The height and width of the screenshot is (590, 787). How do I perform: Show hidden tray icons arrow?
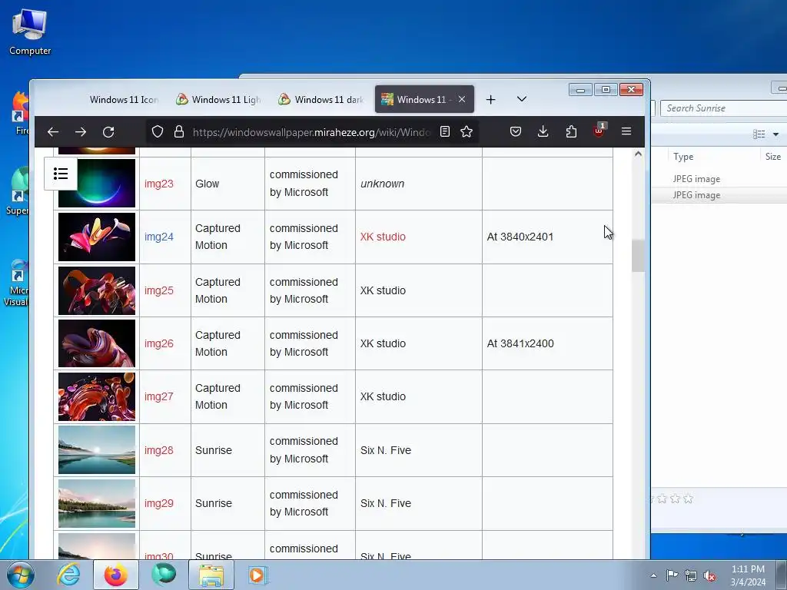point(653,575)
